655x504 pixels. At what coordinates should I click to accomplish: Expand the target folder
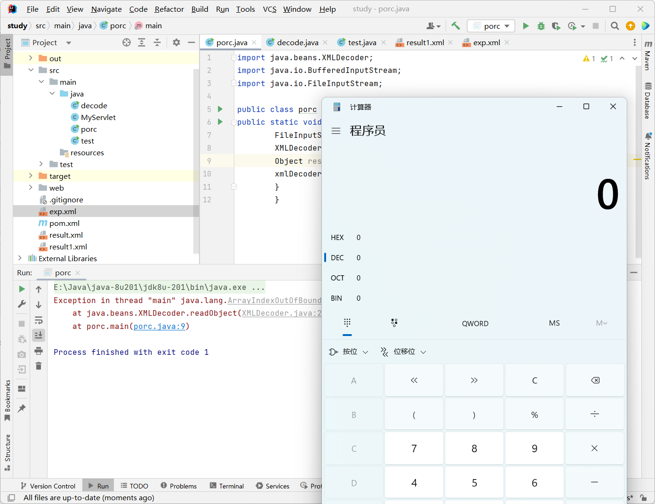(x=31, y=176)
